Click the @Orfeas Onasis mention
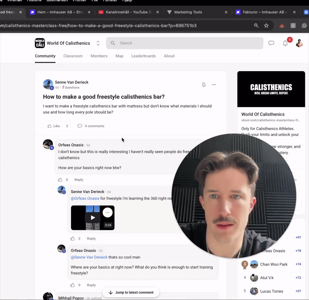The image size is (309, 300). pyautogui.click(x=85, y=198)
